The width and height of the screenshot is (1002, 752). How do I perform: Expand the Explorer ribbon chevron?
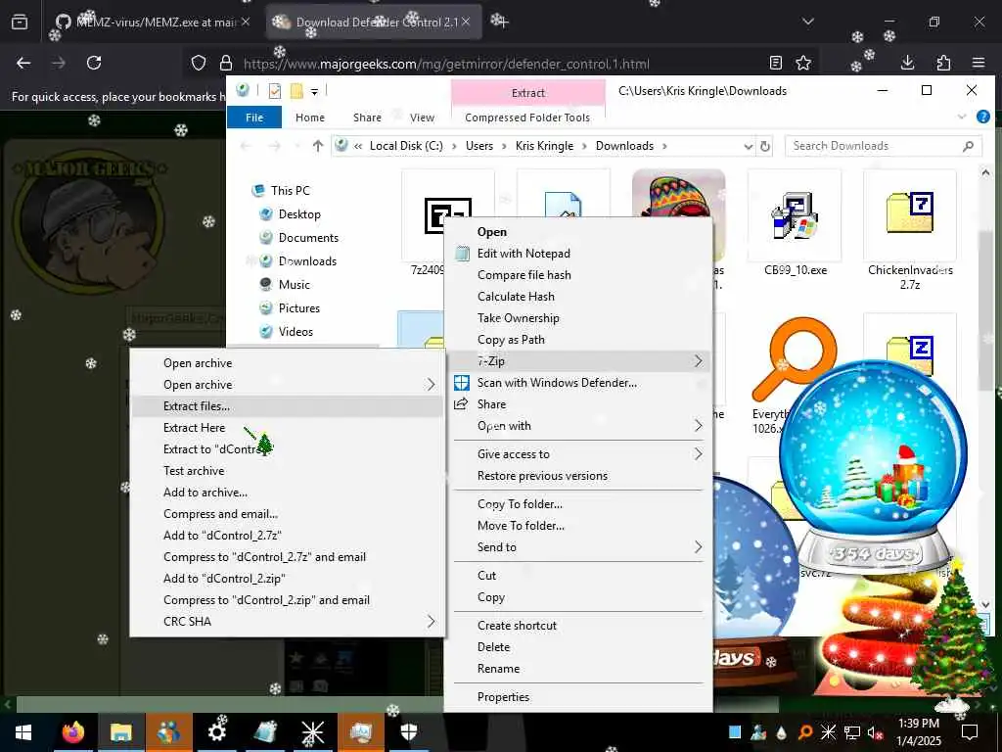tap(962, 117)
